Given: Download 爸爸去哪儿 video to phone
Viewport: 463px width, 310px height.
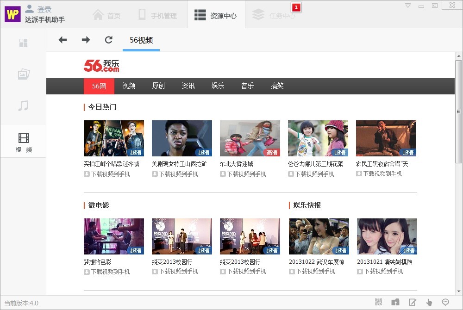Looking at the screenshot, I should [x=311, y=174].
